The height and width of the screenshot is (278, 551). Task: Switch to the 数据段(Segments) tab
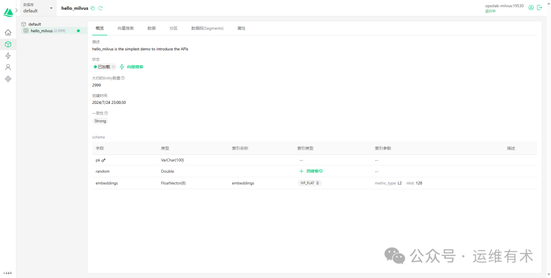[207, 29]
